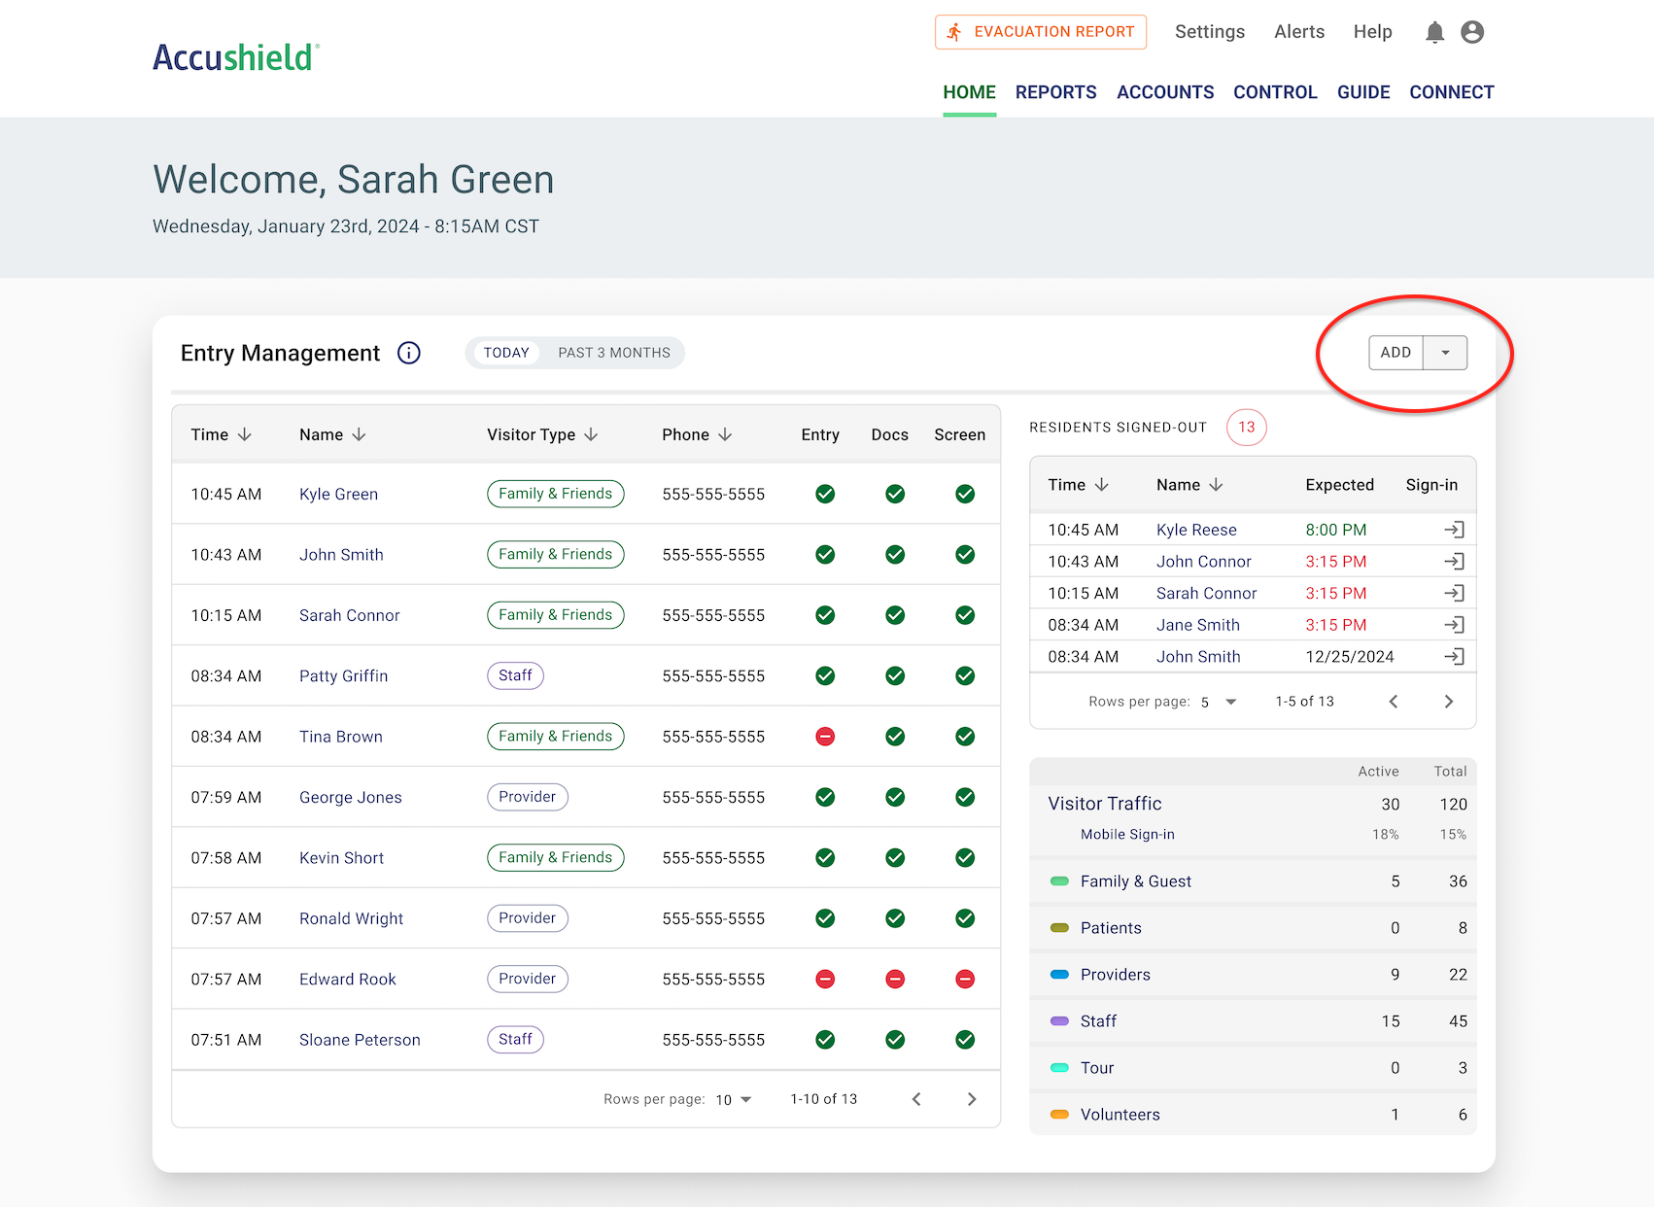Click the notification bell icon
Screen dimensions: 1654x1207
(1434, 31)
